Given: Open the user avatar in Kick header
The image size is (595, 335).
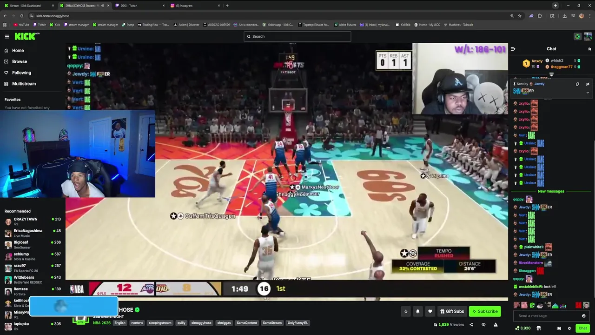Looking at the screenshot, I should [588, 36].
